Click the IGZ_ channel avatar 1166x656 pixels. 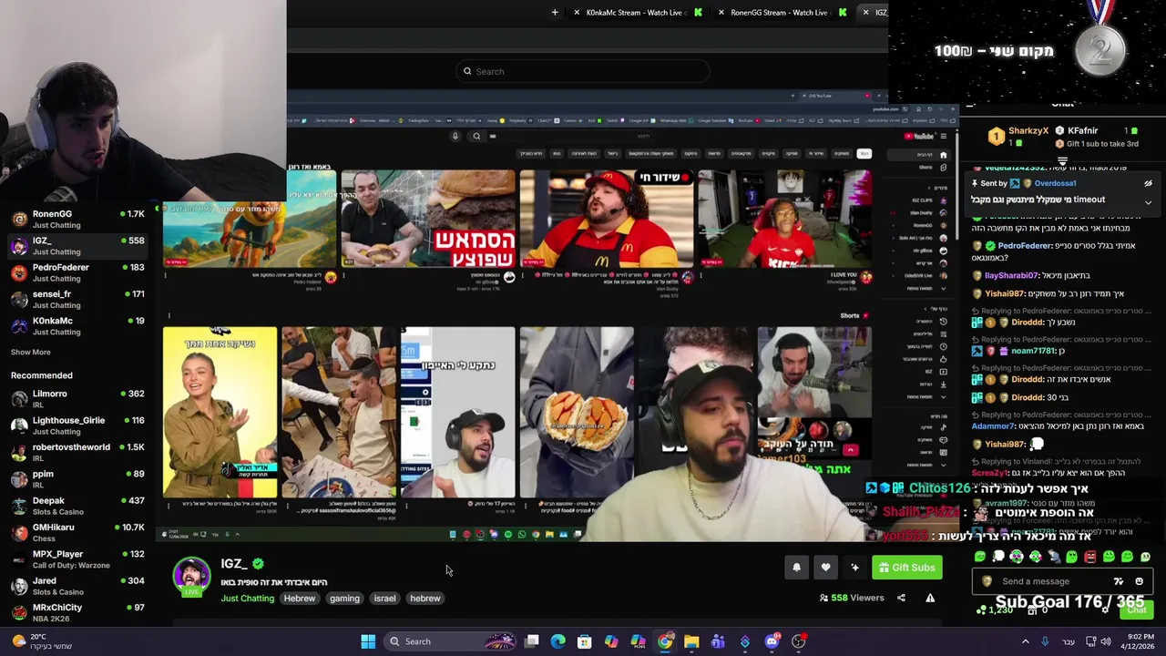191,576
